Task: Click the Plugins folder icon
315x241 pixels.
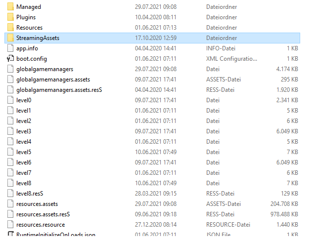Action: coord(11,17)
